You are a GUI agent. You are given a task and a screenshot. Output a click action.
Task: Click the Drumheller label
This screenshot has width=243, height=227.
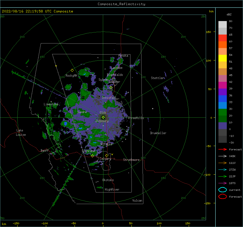[x=158, y=133]
